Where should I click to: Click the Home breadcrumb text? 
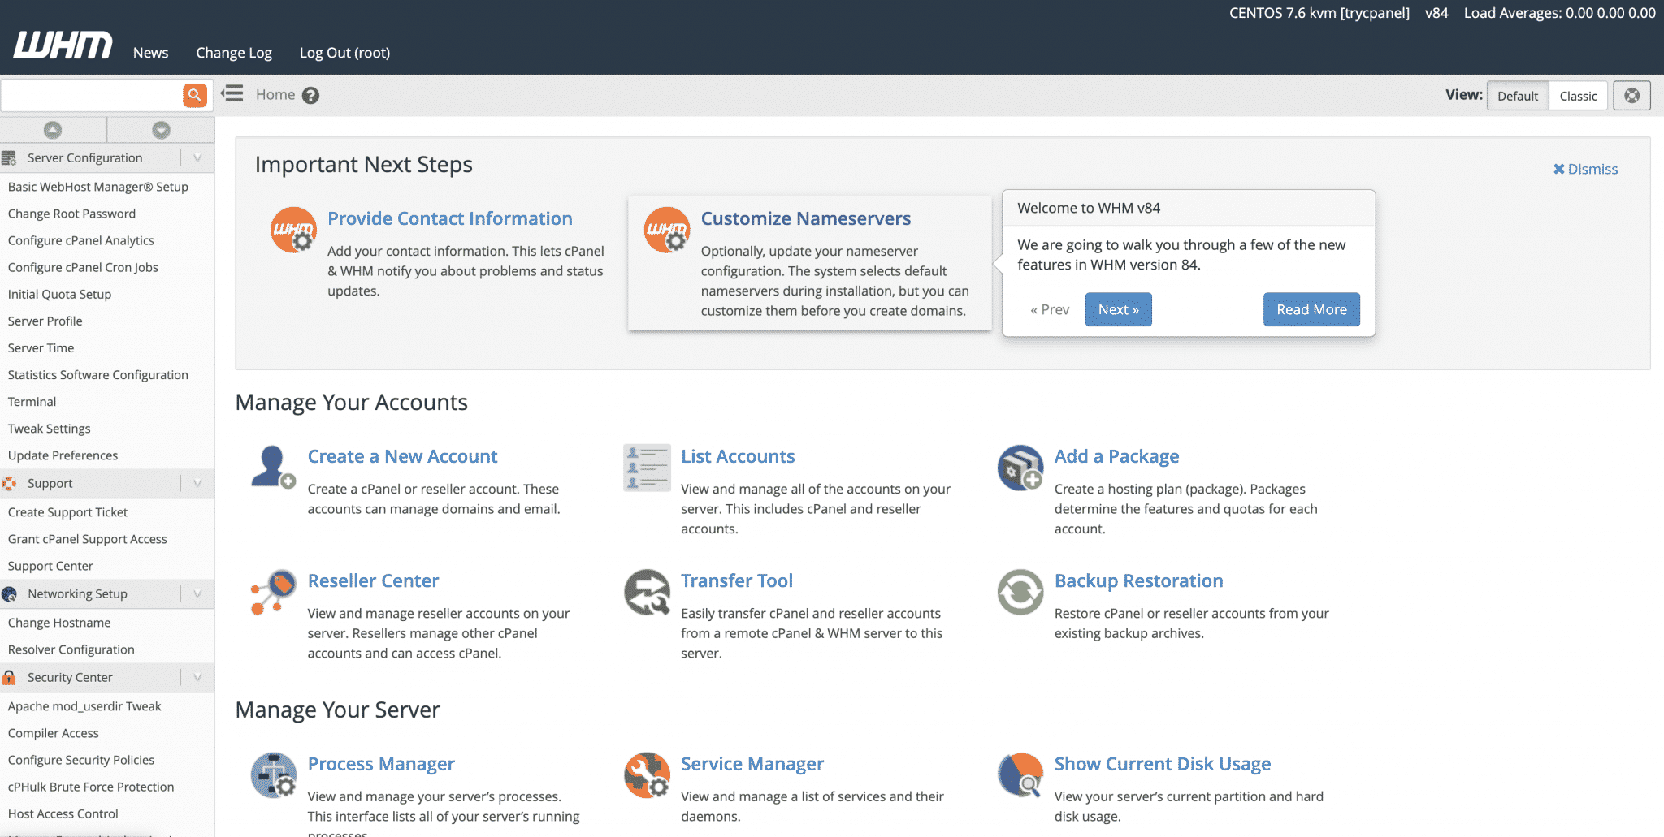[275, 95]
